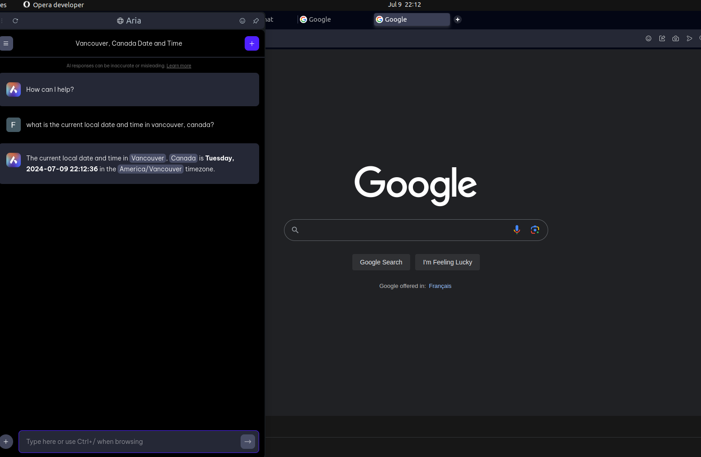701x457 pixels.
Task: Send the Aria message with arrow button
Action: [248, 442]
